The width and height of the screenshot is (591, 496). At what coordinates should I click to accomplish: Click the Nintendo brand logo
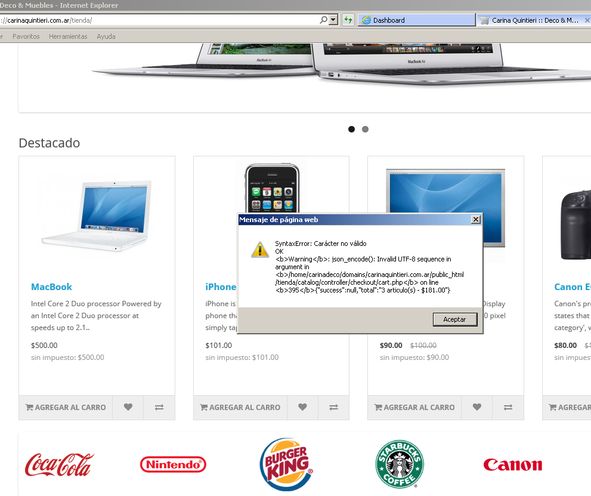click(x=173, y=465)
